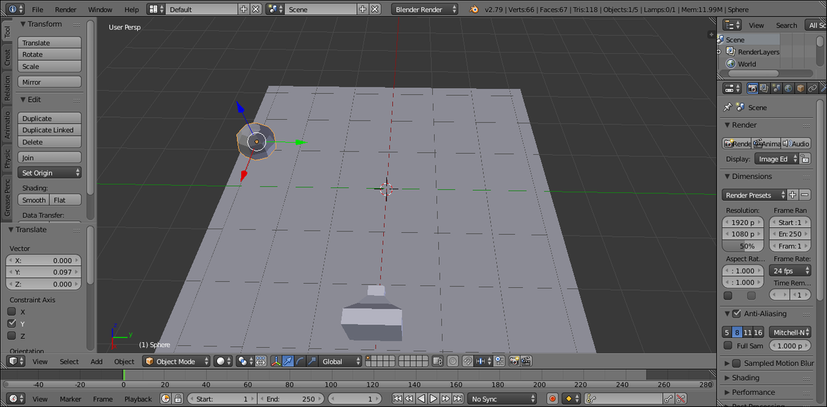827x407 pixels.
Task: Jump to next keyframe
Action: click(x=446, y=399)
